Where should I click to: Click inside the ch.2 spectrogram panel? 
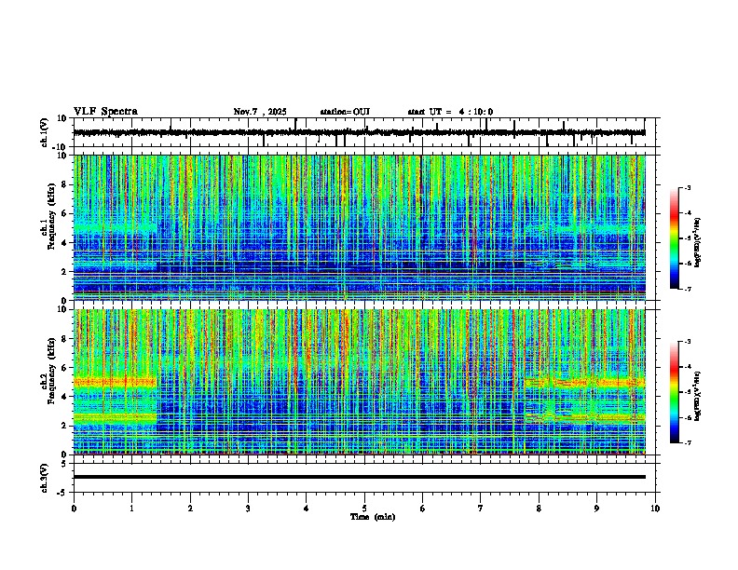[359, 382]
